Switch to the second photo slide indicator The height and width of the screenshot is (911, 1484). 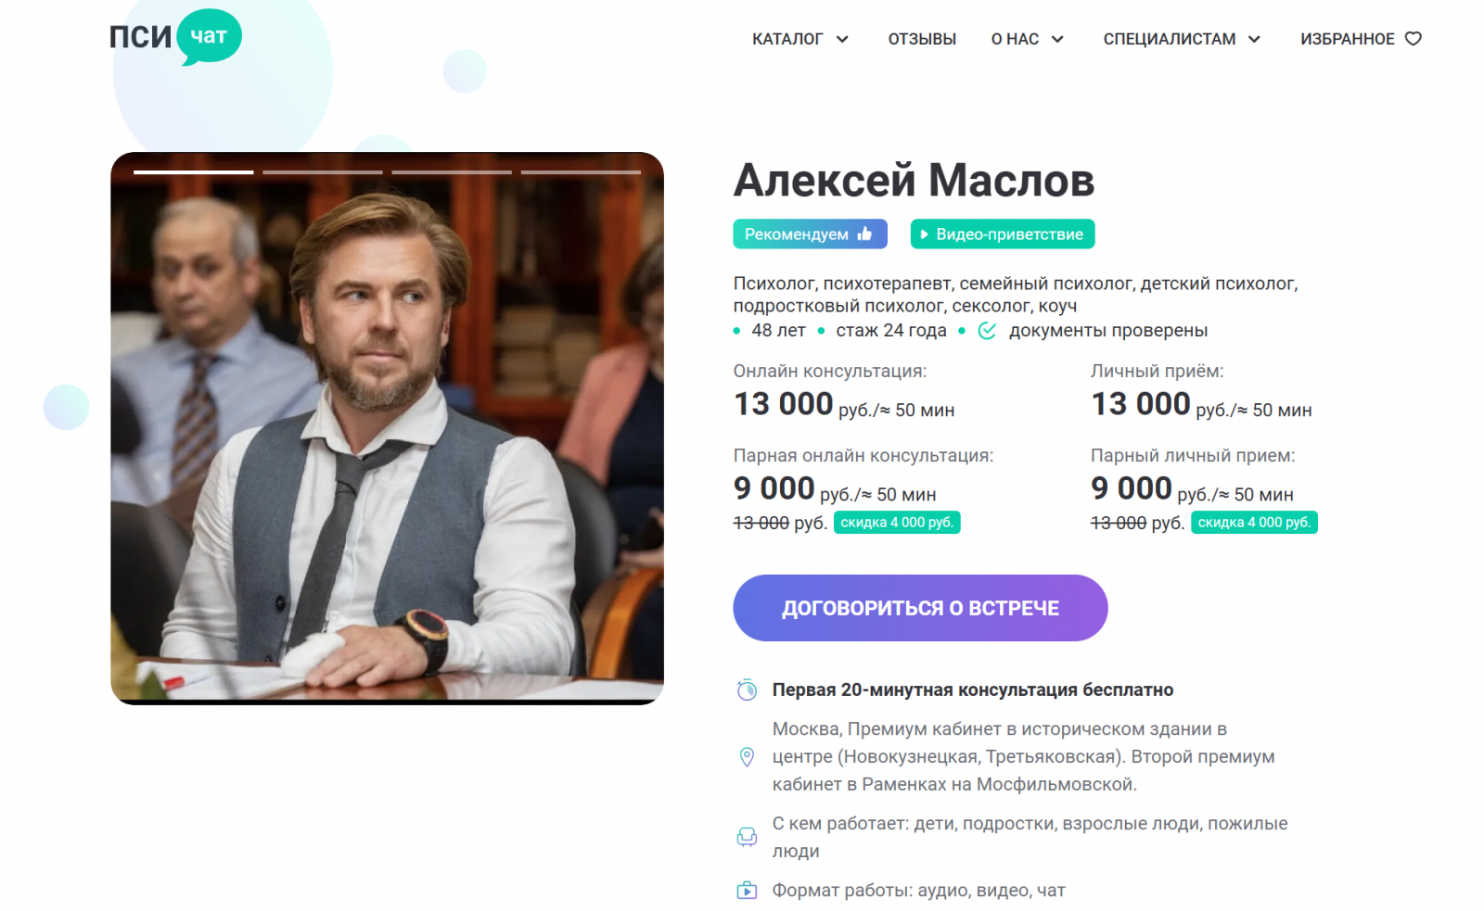323,172
